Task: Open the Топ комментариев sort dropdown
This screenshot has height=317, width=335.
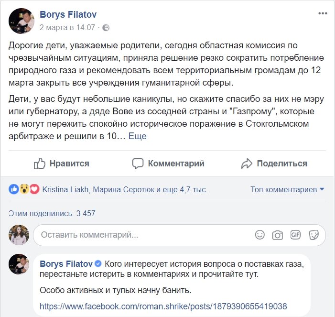Action: pyautogui.click(x=287, y=189)
